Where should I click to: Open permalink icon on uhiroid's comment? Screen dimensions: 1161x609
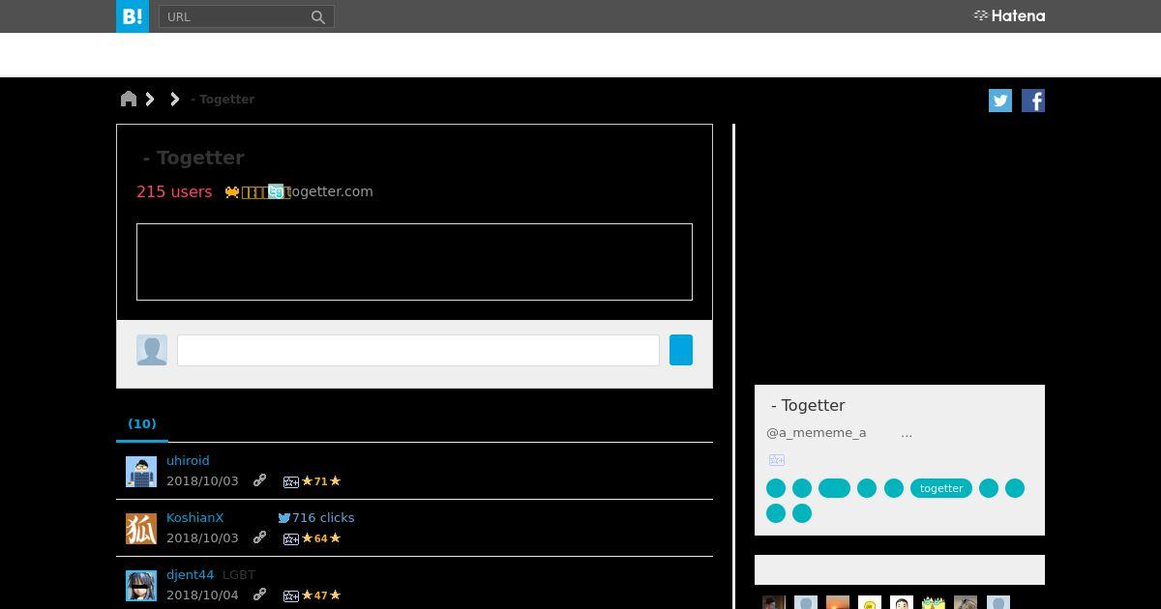pyautogui.click(x=259, y=480)
